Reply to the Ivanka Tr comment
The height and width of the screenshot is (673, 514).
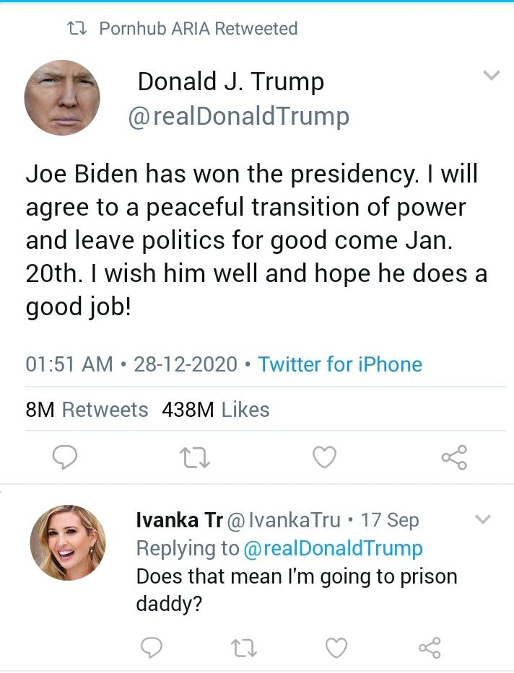tap(151, 648)
